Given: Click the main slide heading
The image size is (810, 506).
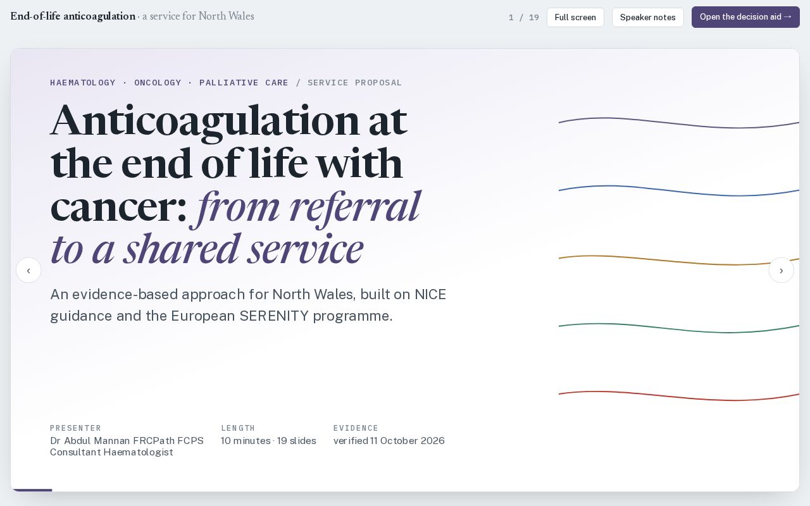Looking at the screenshot, I should click(x=235, y=184).
